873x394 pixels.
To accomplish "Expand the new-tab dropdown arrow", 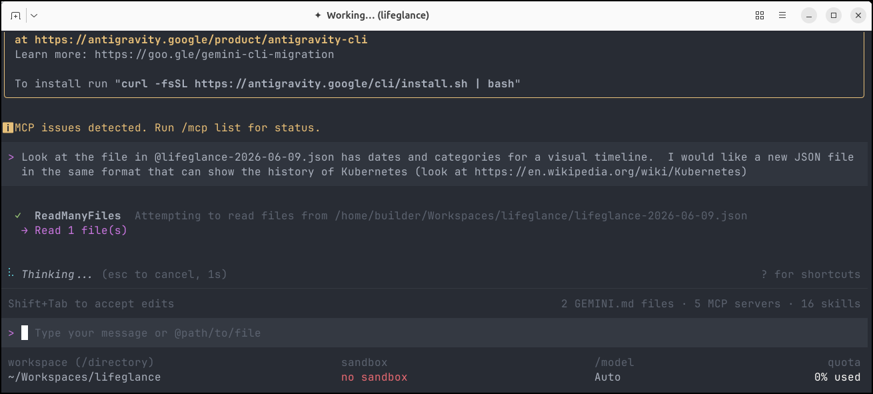I will 34,15.
